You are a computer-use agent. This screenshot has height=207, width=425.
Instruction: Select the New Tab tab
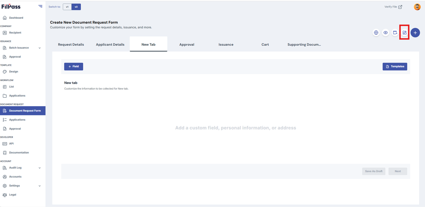coord(148,45)
